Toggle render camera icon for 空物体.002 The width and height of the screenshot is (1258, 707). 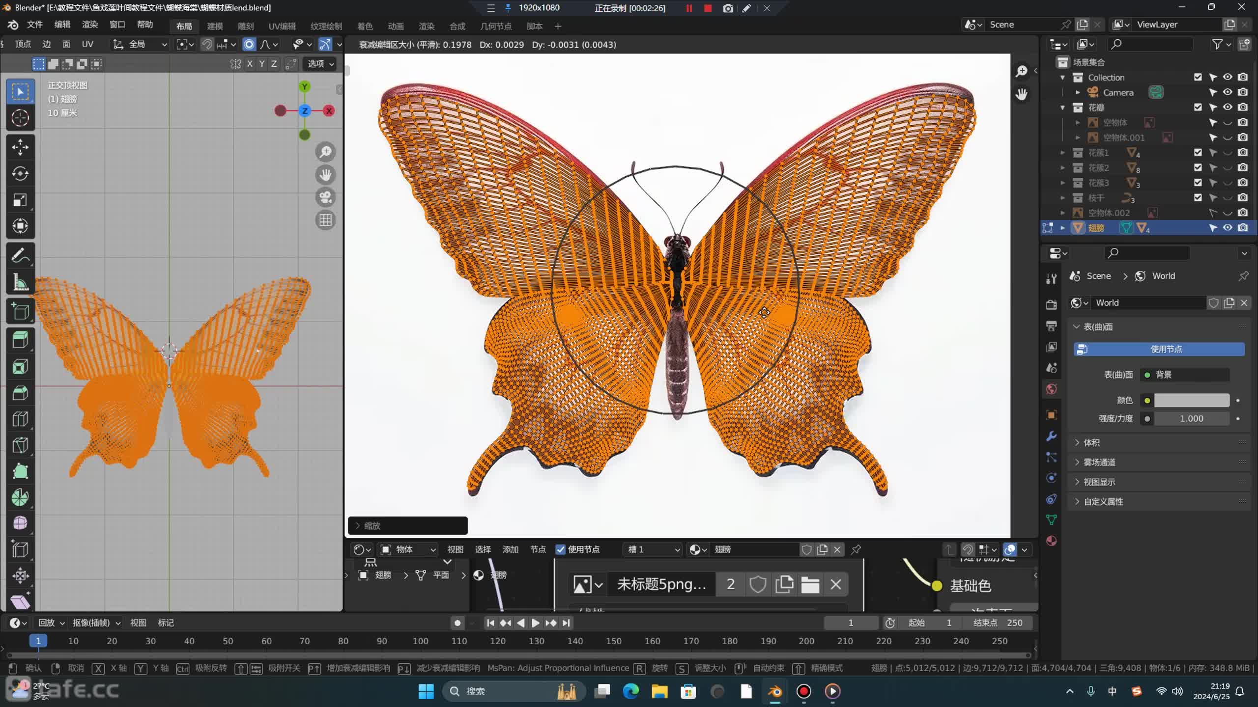(1243, 213)
